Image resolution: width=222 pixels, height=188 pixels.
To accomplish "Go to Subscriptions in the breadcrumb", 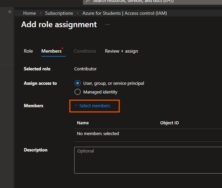I will point(59,13).
